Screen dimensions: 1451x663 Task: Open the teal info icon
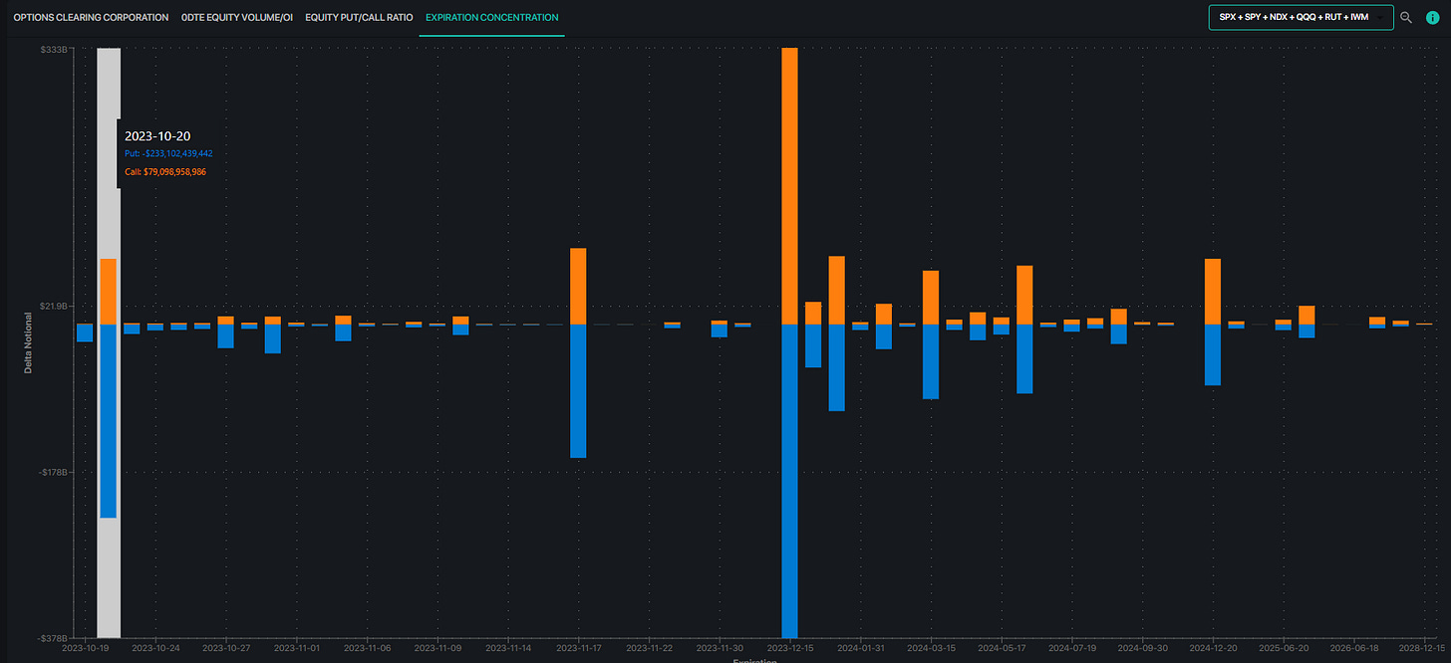pyautogui.click(x=1432, y=18)
